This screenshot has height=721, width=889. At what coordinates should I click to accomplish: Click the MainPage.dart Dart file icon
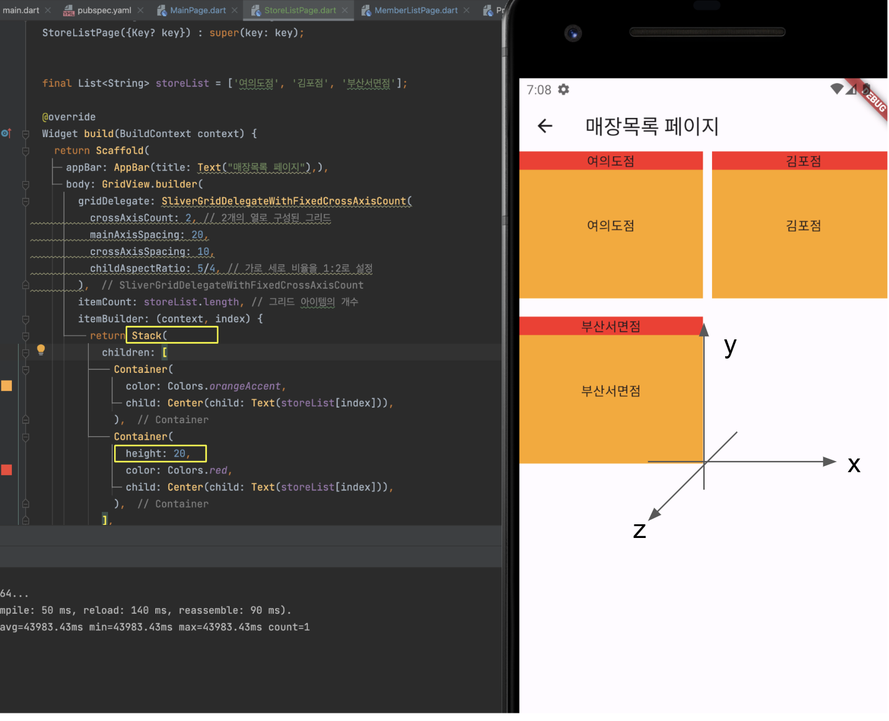(x=162, y=11)
